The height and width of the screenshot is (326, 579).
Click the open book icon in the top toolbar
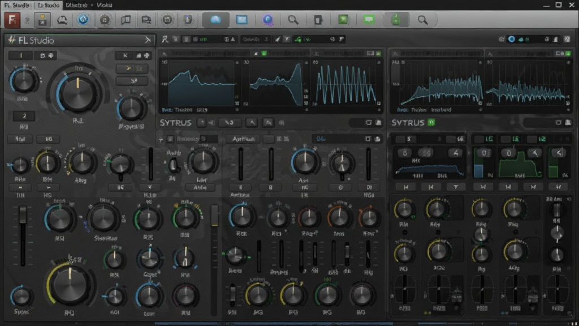click(126, 20)
